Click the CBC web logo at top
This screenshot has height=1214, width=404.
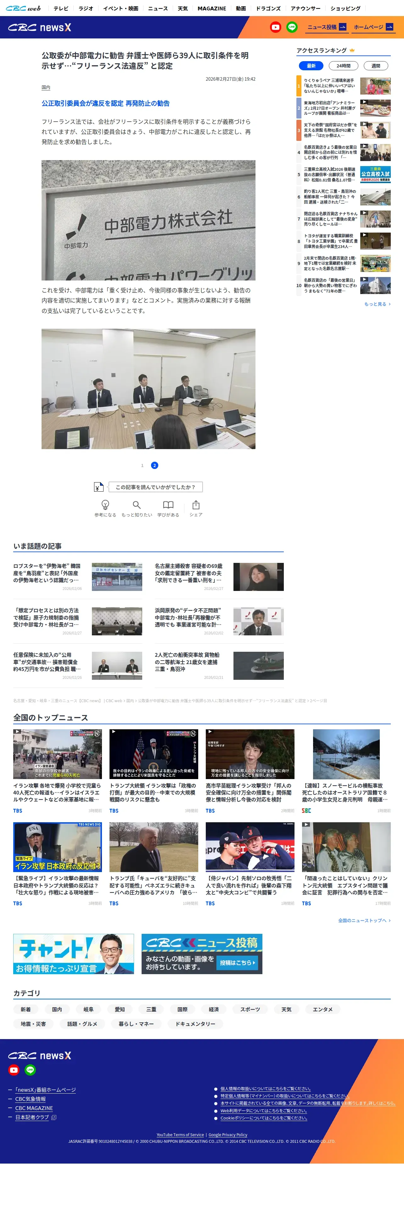(x=24, y=8)
